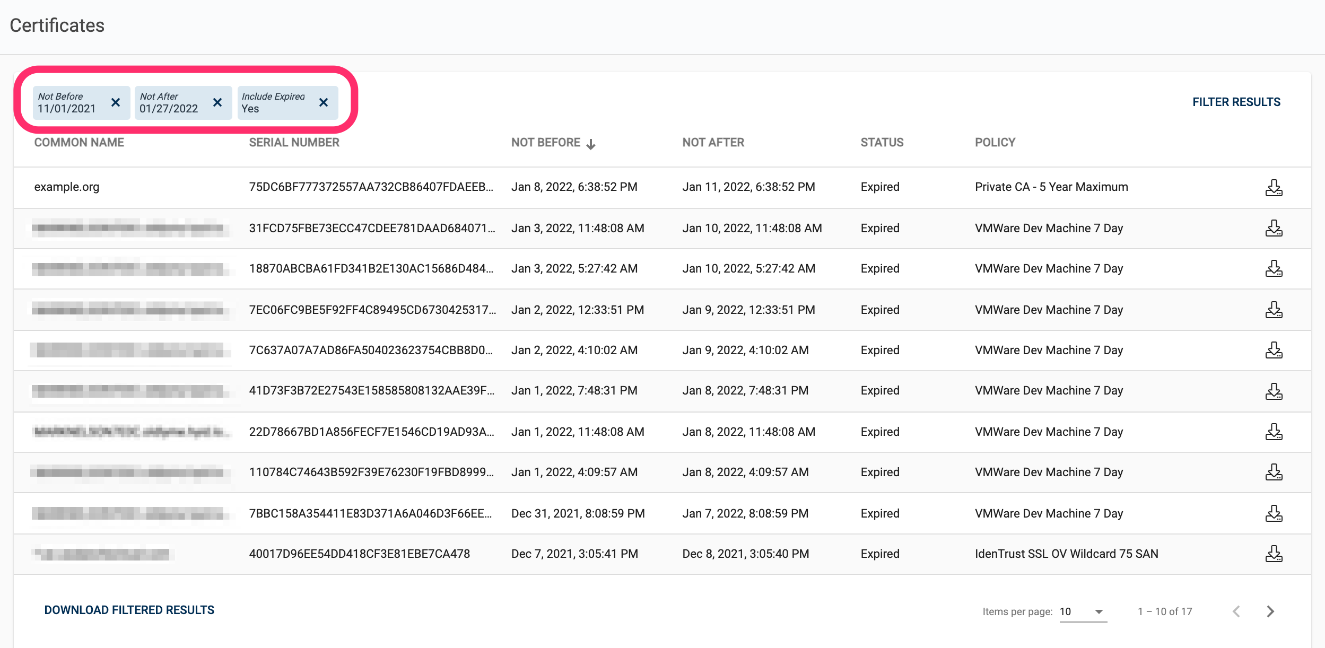This screenshot has width=1325, height=648.
Task: Download certificate with serial 22D78667BD1A856F...
Action: point(1274,432)
